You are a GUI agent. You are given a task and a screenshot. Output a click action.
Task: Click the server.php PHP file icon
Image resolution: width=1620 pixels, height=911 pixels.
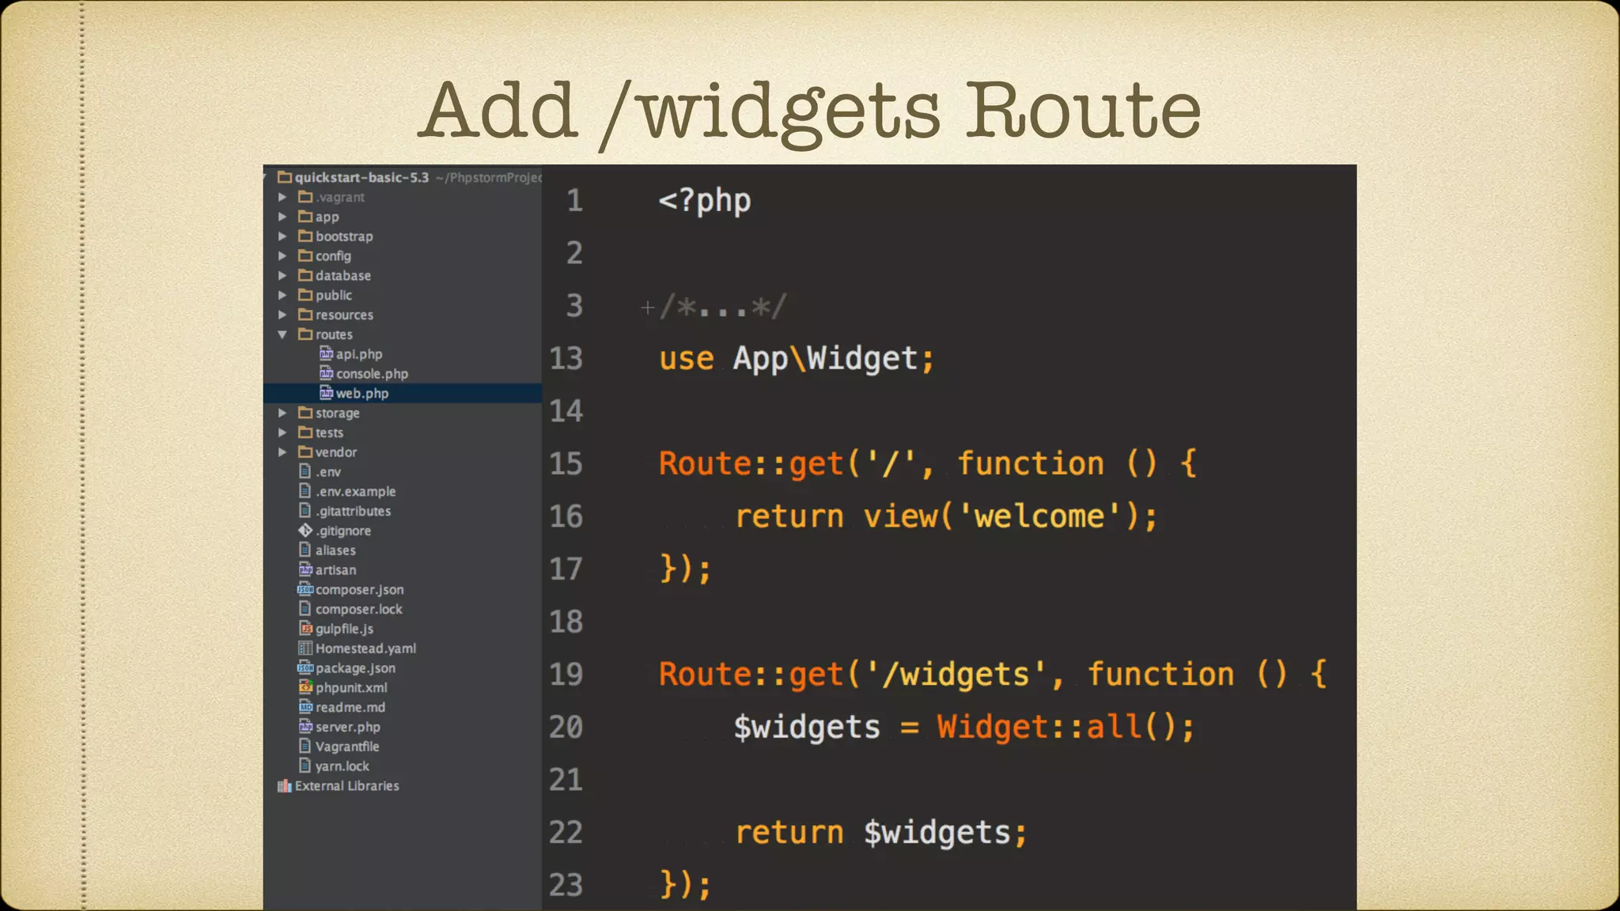click(305, 727)
